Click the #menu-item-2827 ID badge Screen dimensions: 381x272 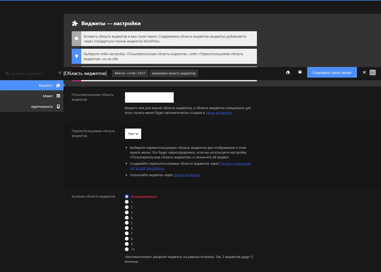[x=130, y=73]
